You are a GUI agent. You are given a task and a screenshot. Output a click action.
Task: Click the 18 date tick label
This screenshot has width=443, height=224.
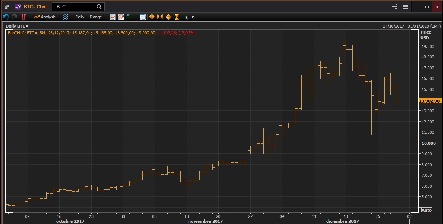click(x=346, y=216)
